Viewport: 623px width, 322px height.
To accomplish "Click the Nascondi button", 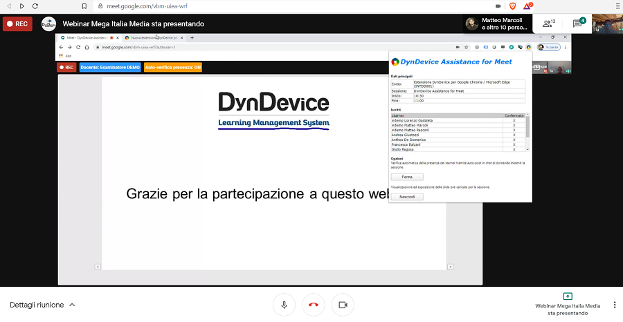I will coord(407,196).
